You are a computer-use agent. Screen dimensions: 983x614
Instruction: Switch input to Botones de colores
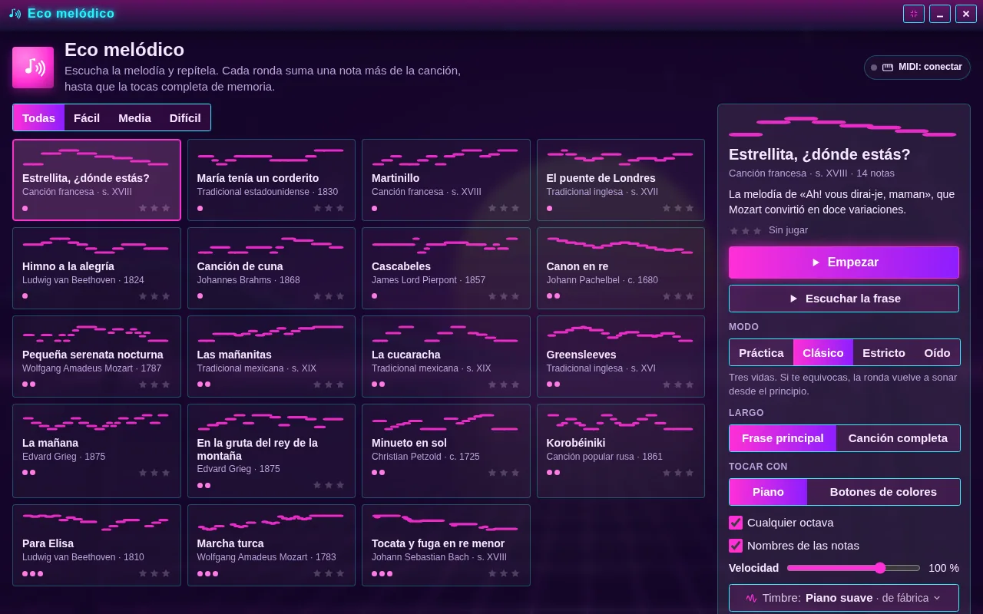883,492
